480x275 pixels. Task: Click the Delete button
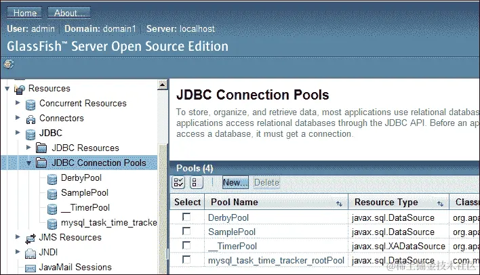[x=266, y=183]
